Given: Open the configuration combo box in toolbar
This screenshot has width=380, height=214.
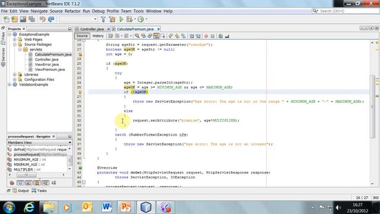Looking at the screenshot, I should pyautogui.click(x=78, y=19).
